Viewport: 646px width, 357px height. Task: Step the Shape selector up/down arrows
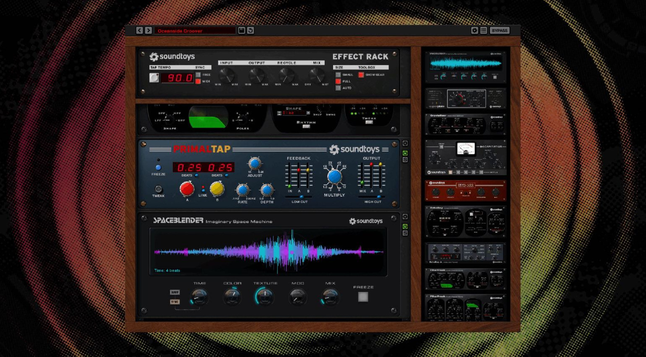[x=279, y=113]
